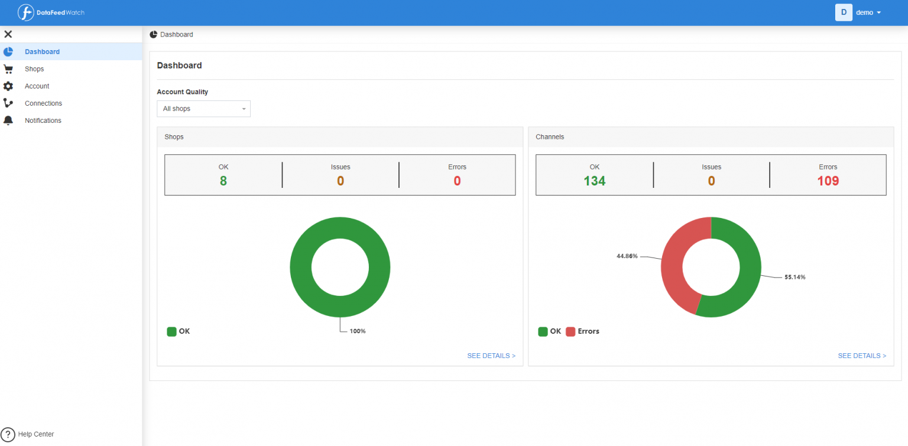Click the pie chart icon beside breadcrumb Dashboard
This screenshot has height=446, width=908.
coord(154,34)
